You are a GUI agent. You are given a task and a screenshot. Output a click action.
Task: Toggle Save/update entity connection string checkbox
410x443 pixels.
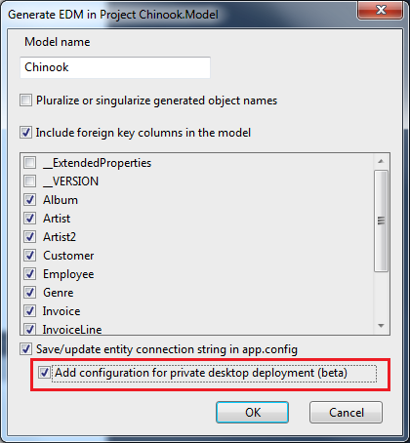26,349
